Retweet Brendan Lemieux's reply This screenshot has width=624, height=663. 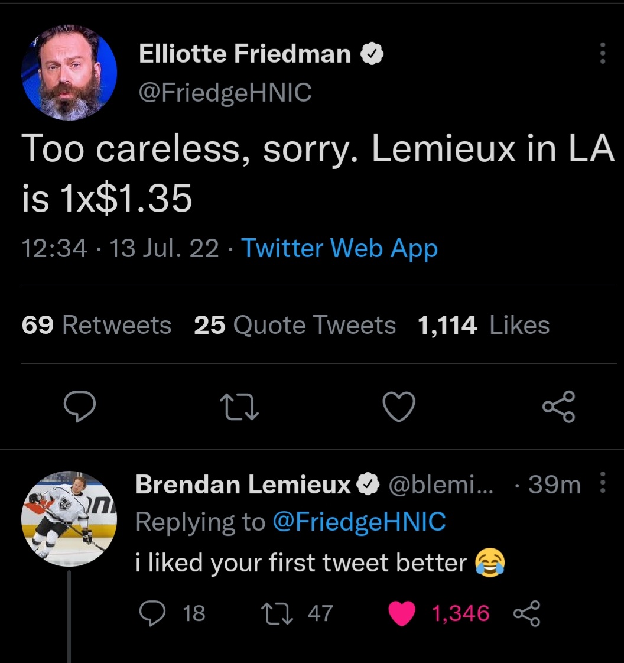[297, 613]
